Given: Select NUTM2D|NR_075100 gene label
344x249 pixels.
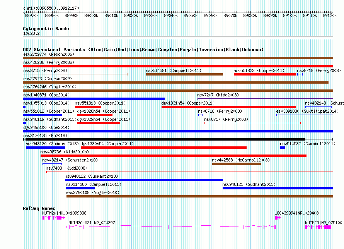Looking at the screenshot, I should pyautogui.click(x=324, y=223).
